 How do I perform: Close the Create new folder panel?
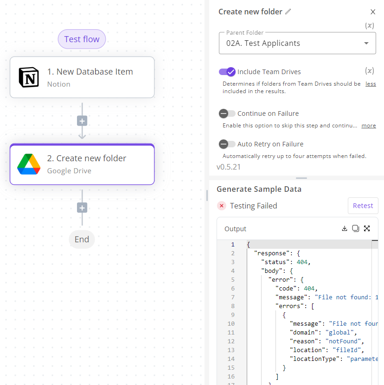tap(373, 12)
